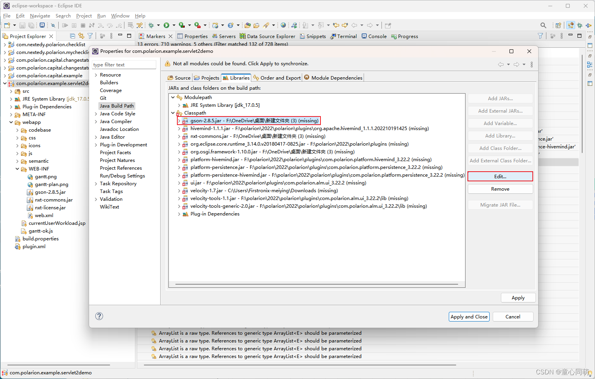Toggle the Java EE perspective button
Viewport: 595px width, 379px height.
(570, 25)
